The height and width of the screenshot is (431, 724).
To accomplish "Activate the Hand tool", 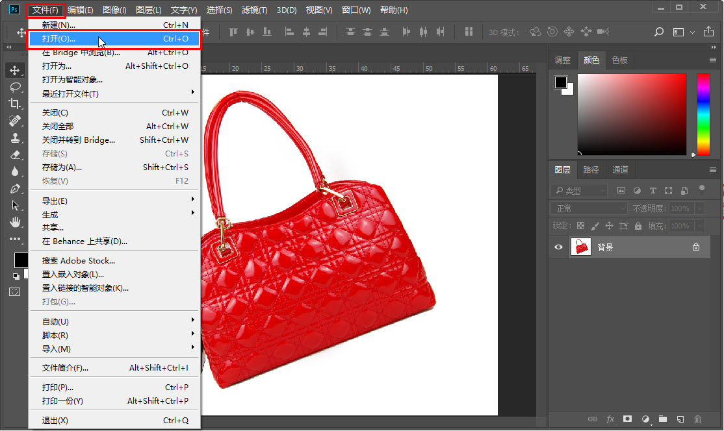I will [15, 222].
